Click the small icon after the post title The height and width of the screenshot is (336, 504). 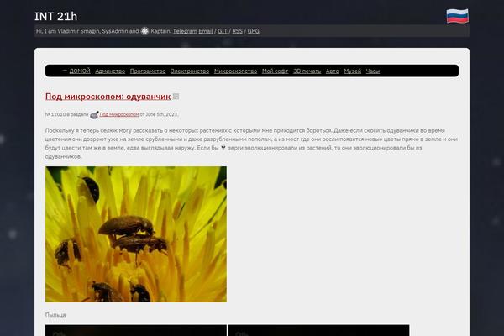click(176, 97)
